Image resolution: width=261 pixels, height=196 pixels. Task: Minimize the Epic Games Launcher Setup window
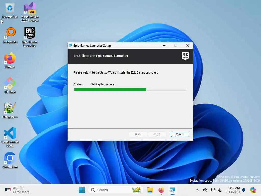(x=164, y=45)
